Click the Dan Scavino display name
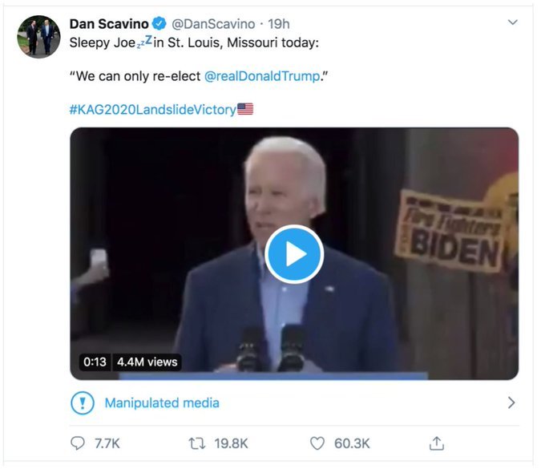Viewport: 545px width, 469px height. tap(109, 24)
